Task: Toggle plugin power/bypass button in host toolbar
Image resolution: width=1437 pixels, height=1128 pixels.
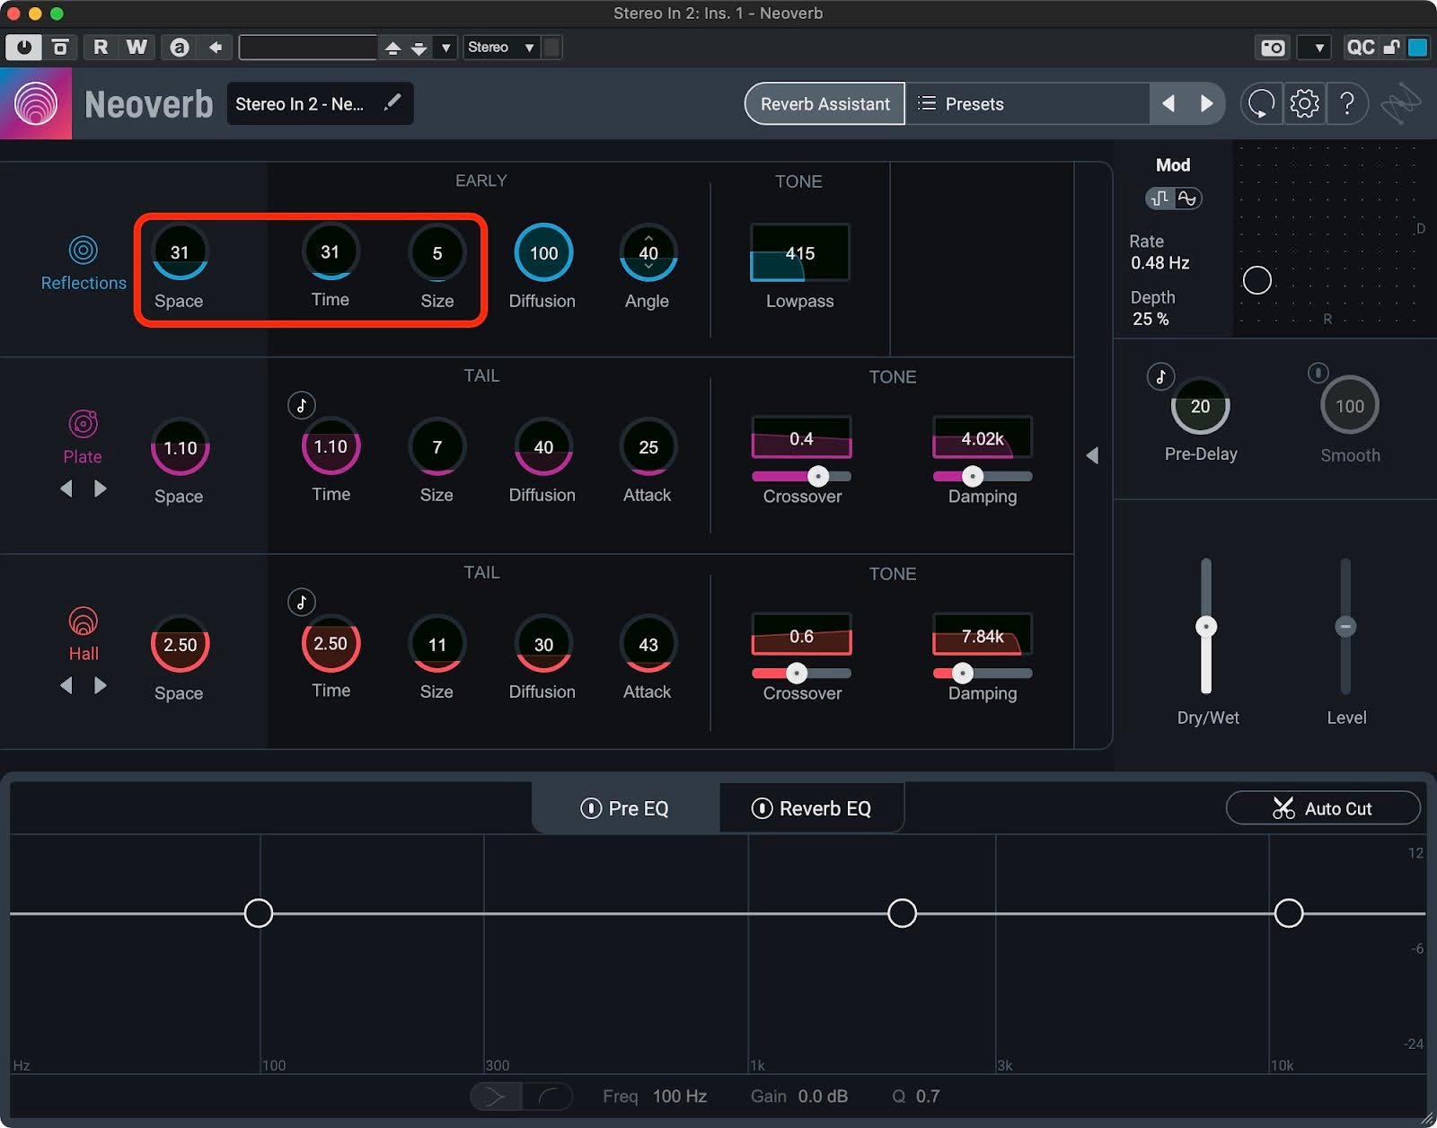Action: tap(23, 48)
